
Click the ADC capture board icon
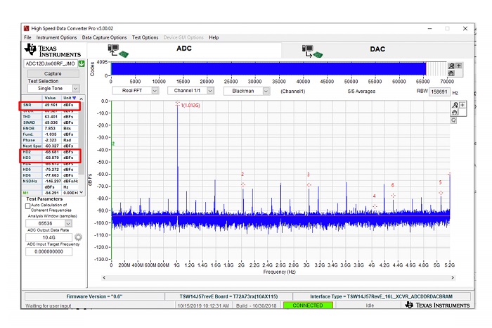coord(117,51)
